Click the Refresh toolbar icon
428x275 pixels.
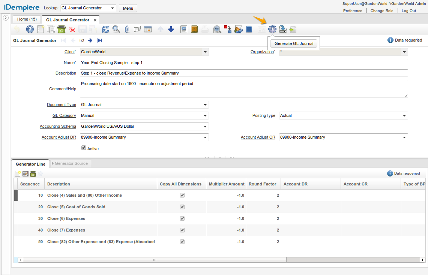[x=106, y=29]
